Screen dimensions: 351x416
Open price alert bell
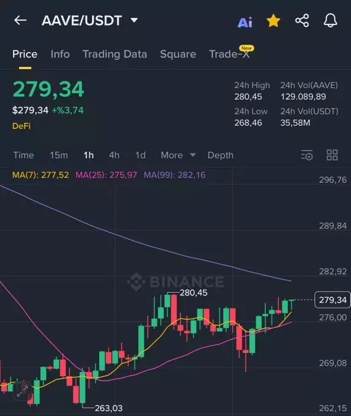[x=330, y=20]
